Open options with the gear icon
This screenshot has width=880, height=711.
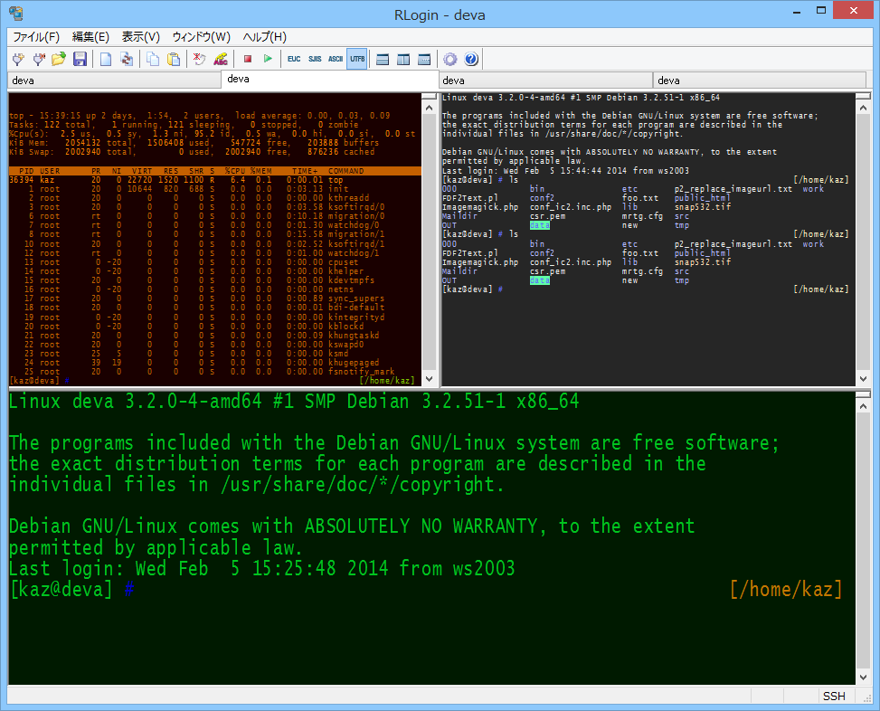tap(450, 59)
